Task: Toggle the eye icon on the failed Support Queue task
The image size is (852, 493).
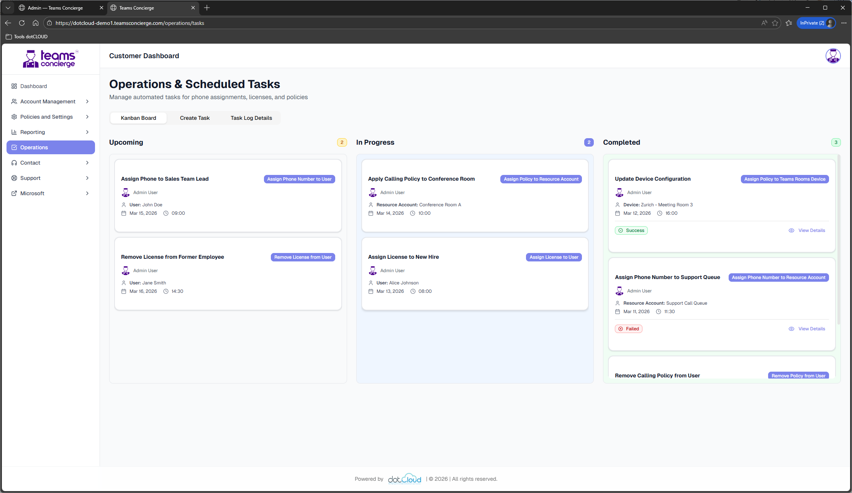Action: tap(791, 328)
